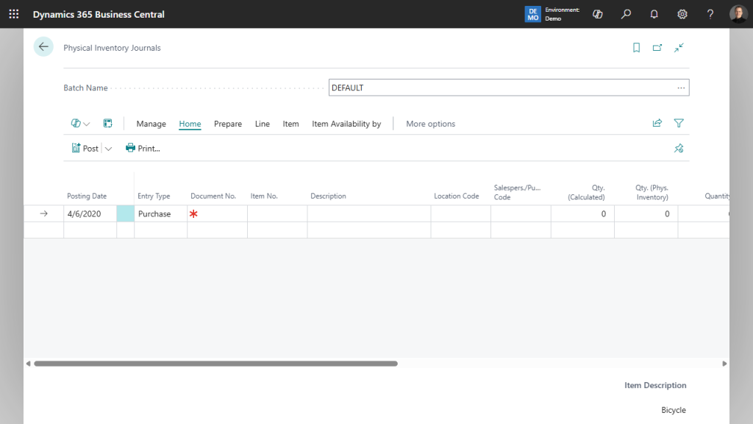Select the Item Availability by tab
This screenshot has height=424, width=753.
(346, 124)
